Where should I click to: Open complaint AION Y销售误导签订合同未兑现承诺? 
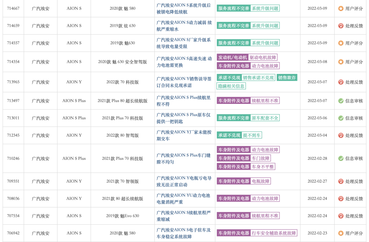[x=184, y=82]
